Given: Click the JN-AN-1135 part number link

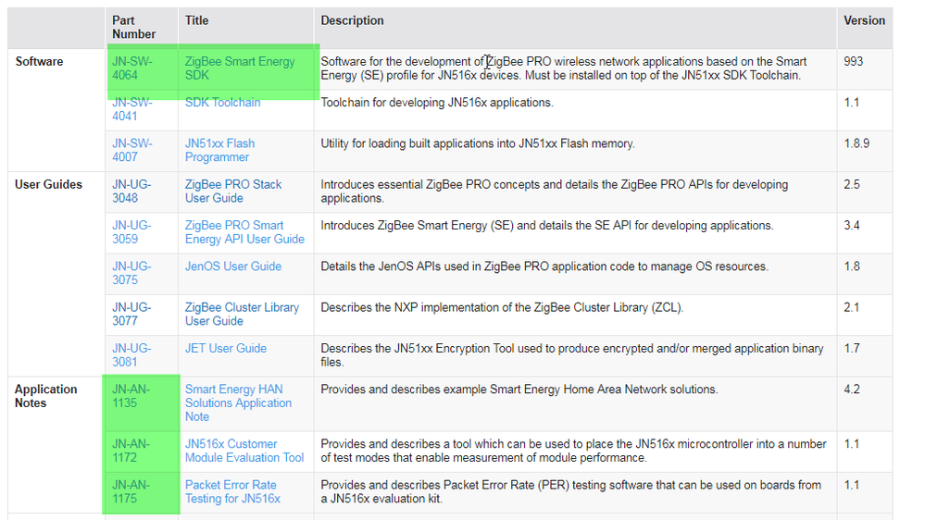Looking at the screenshot, I should pos(131,396).
